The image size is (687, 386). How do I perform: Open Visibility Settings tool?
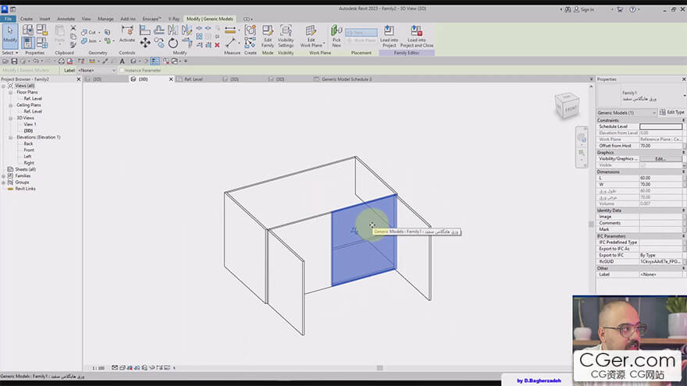[x=286, y=36]
